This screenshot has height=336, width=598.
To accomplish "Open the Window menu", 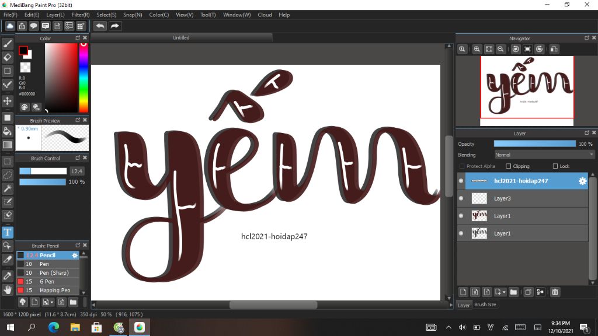I will [x=237, y=15].
